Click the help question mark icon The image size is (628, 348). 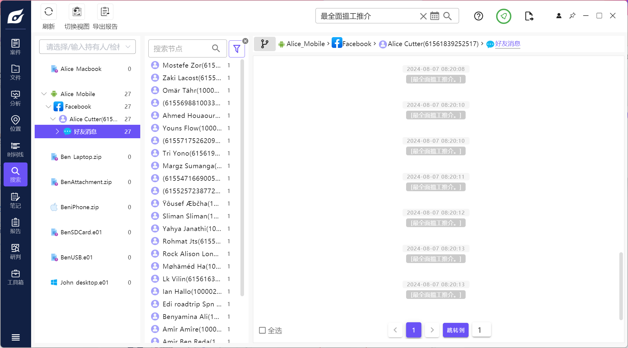[478, 16]
